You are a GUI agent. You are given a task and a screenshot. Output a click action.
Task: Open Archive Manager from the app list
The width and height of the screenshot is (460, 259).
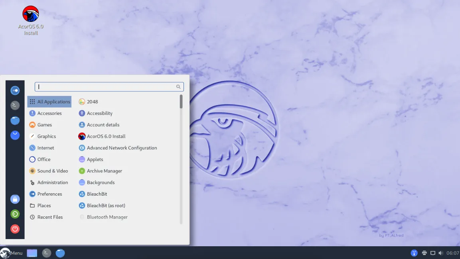tap(105, 171)
